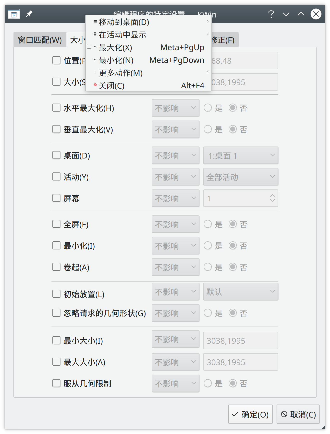Screen dimensions: 330x434
Task: Click the red close icon in menu
Action: click(x=95, y=85)
